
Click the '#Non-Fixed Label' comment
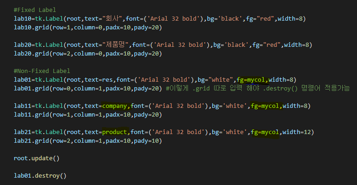coord(42,71)
